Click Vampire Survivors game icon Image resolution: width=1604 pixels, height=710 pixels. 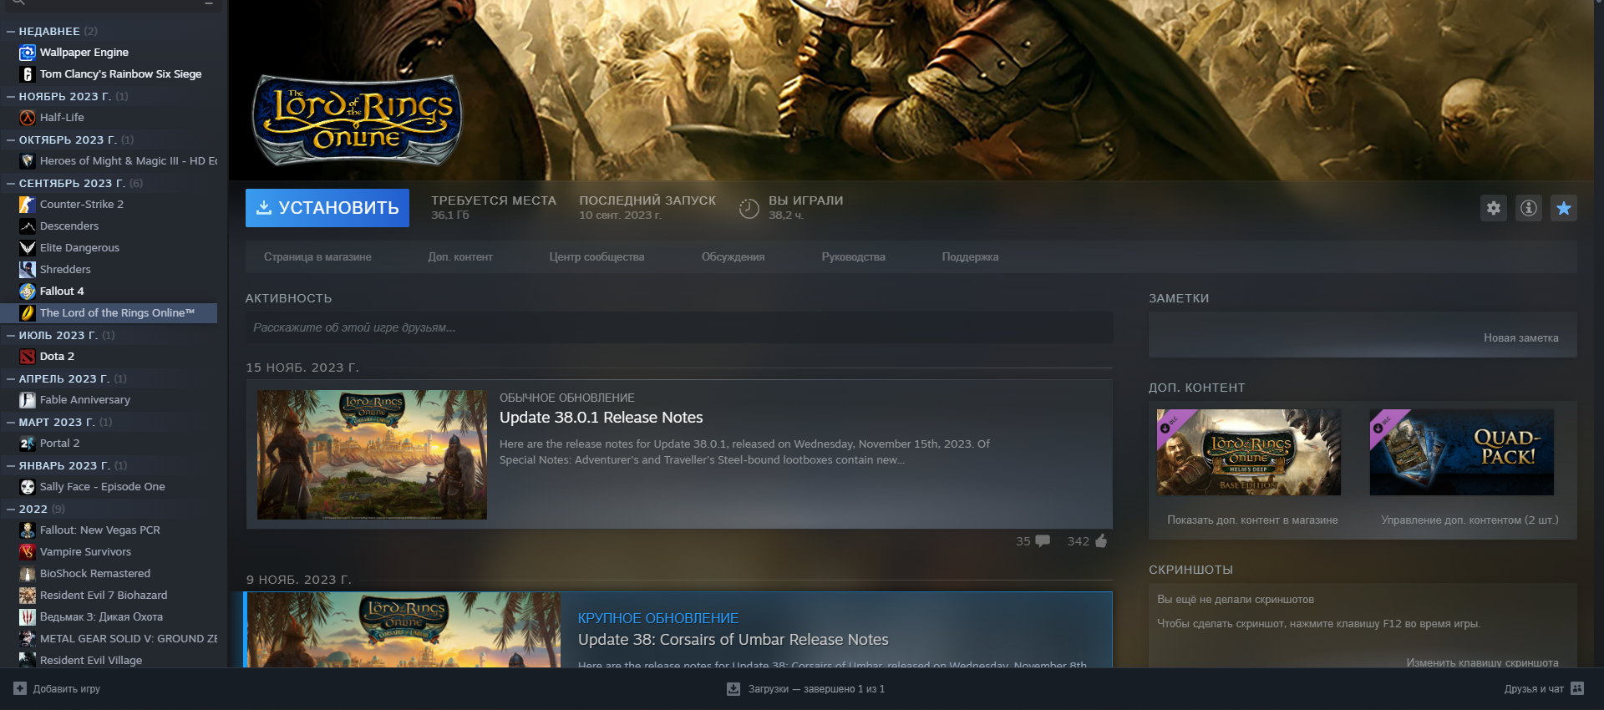click(28, 552)
